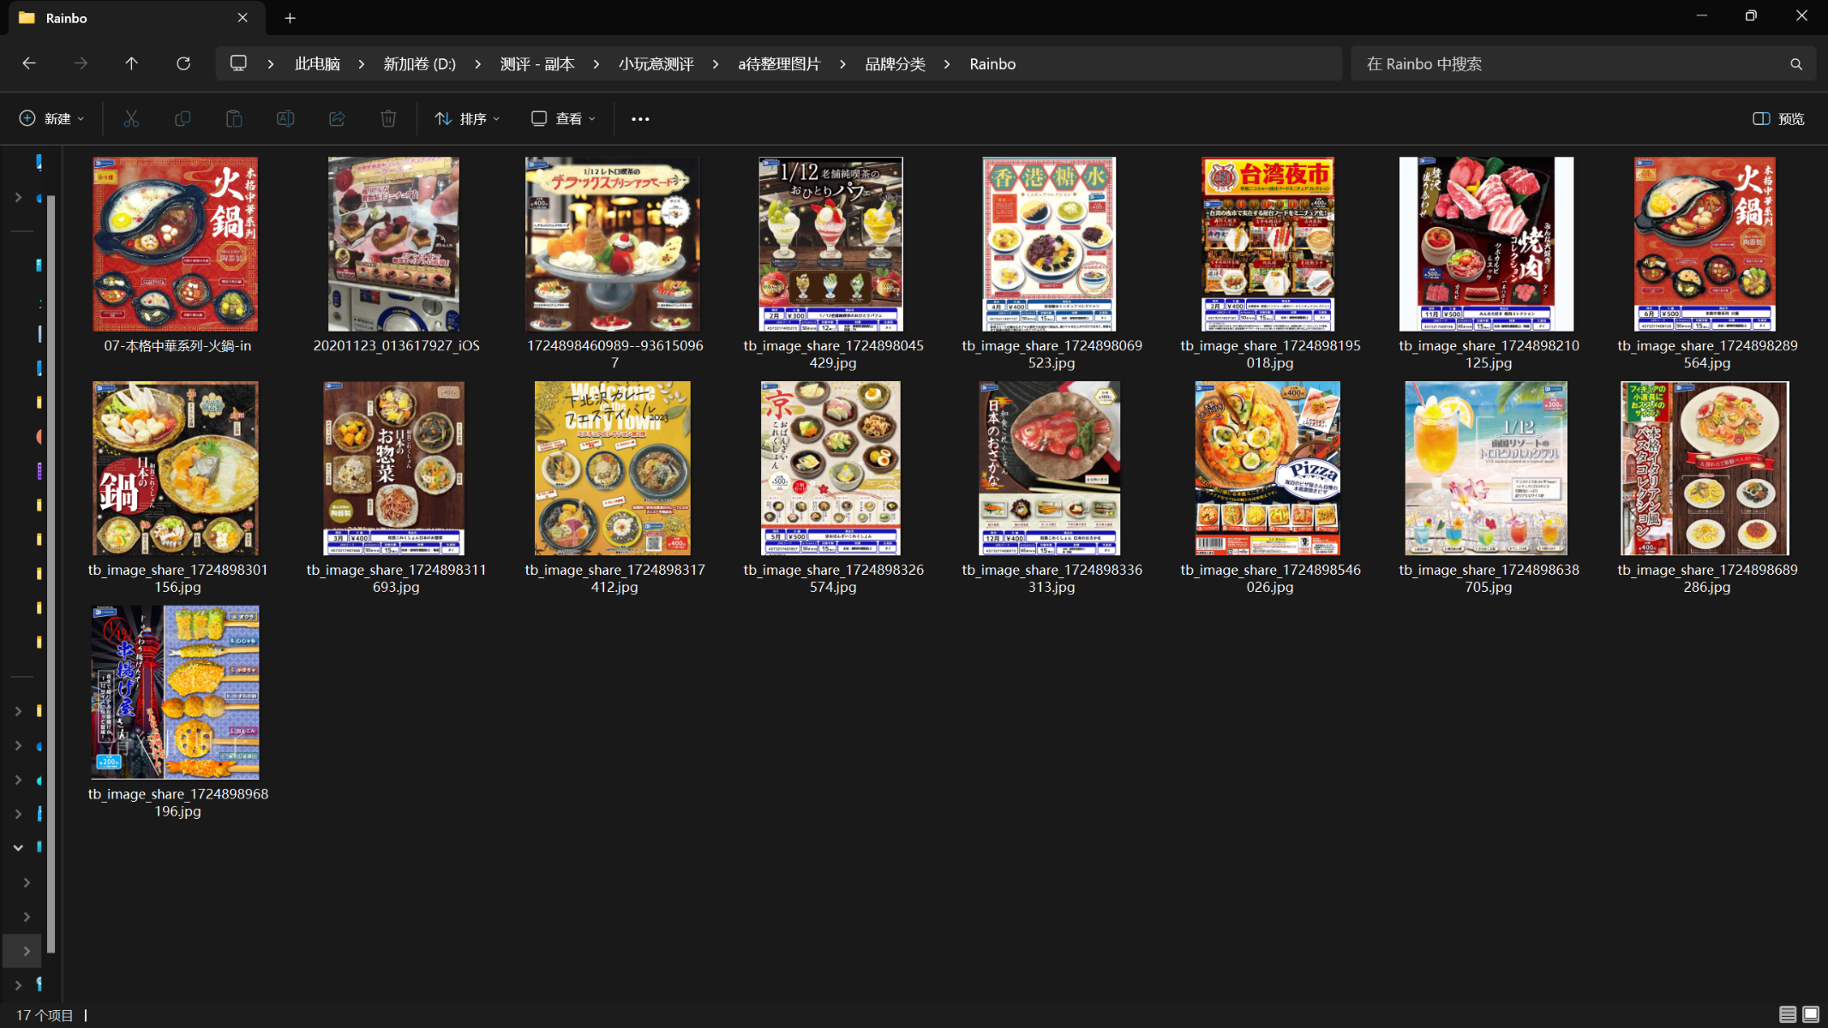The image size is (1828, 1028).
Task: Switch to details list view
Action: pos(1787,1014)
